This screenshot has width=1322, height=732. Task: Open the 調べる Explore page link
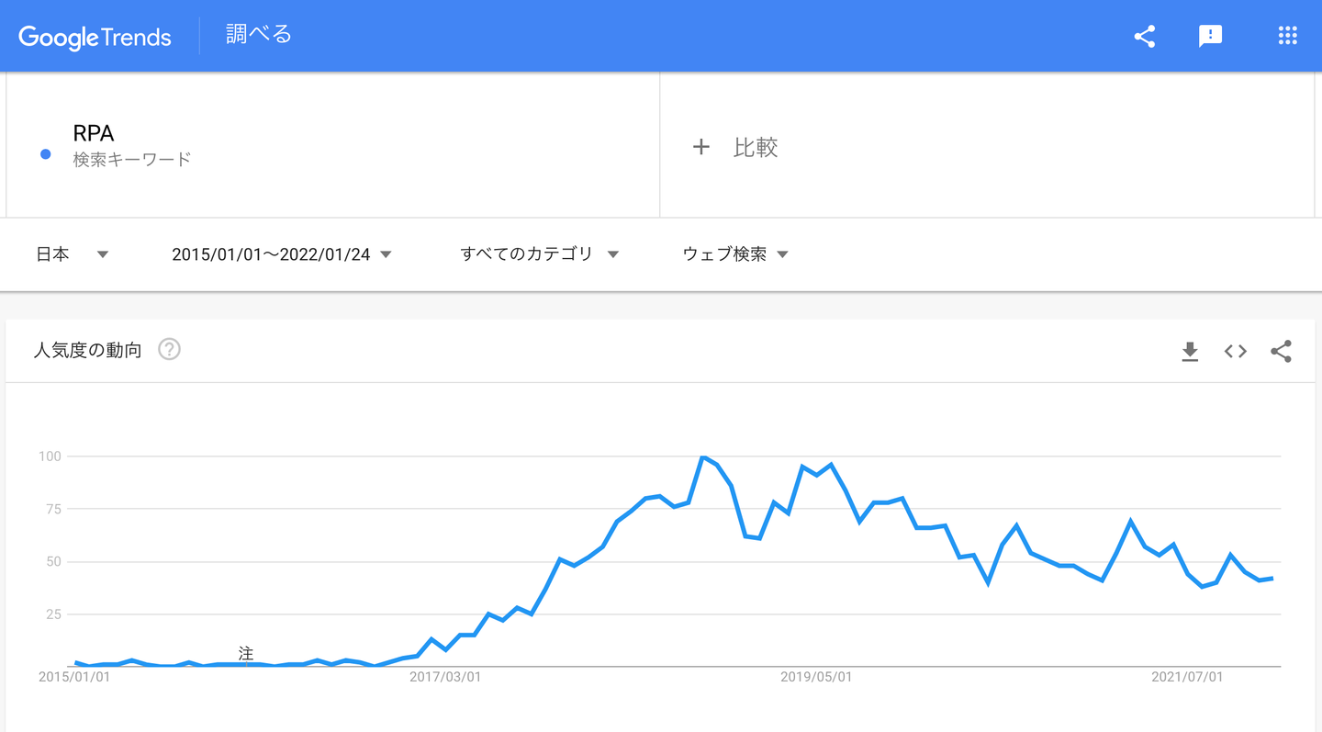pyautogui.click(x=259, y=35)
